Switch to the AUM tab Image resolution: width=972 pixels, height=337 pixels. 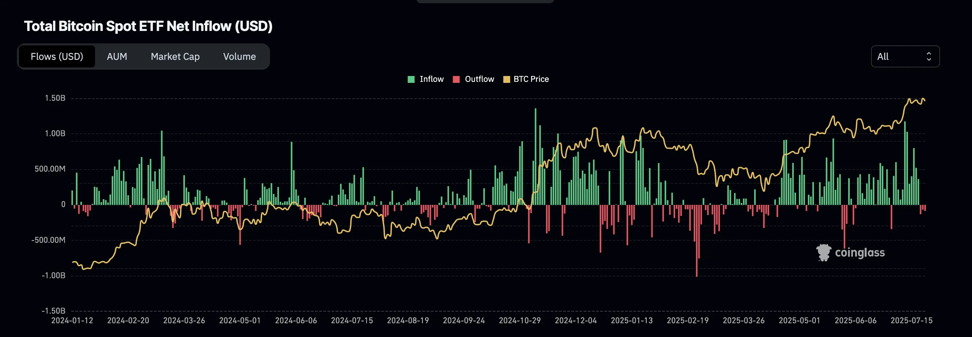pyautogui.click(x=117, y=56)
